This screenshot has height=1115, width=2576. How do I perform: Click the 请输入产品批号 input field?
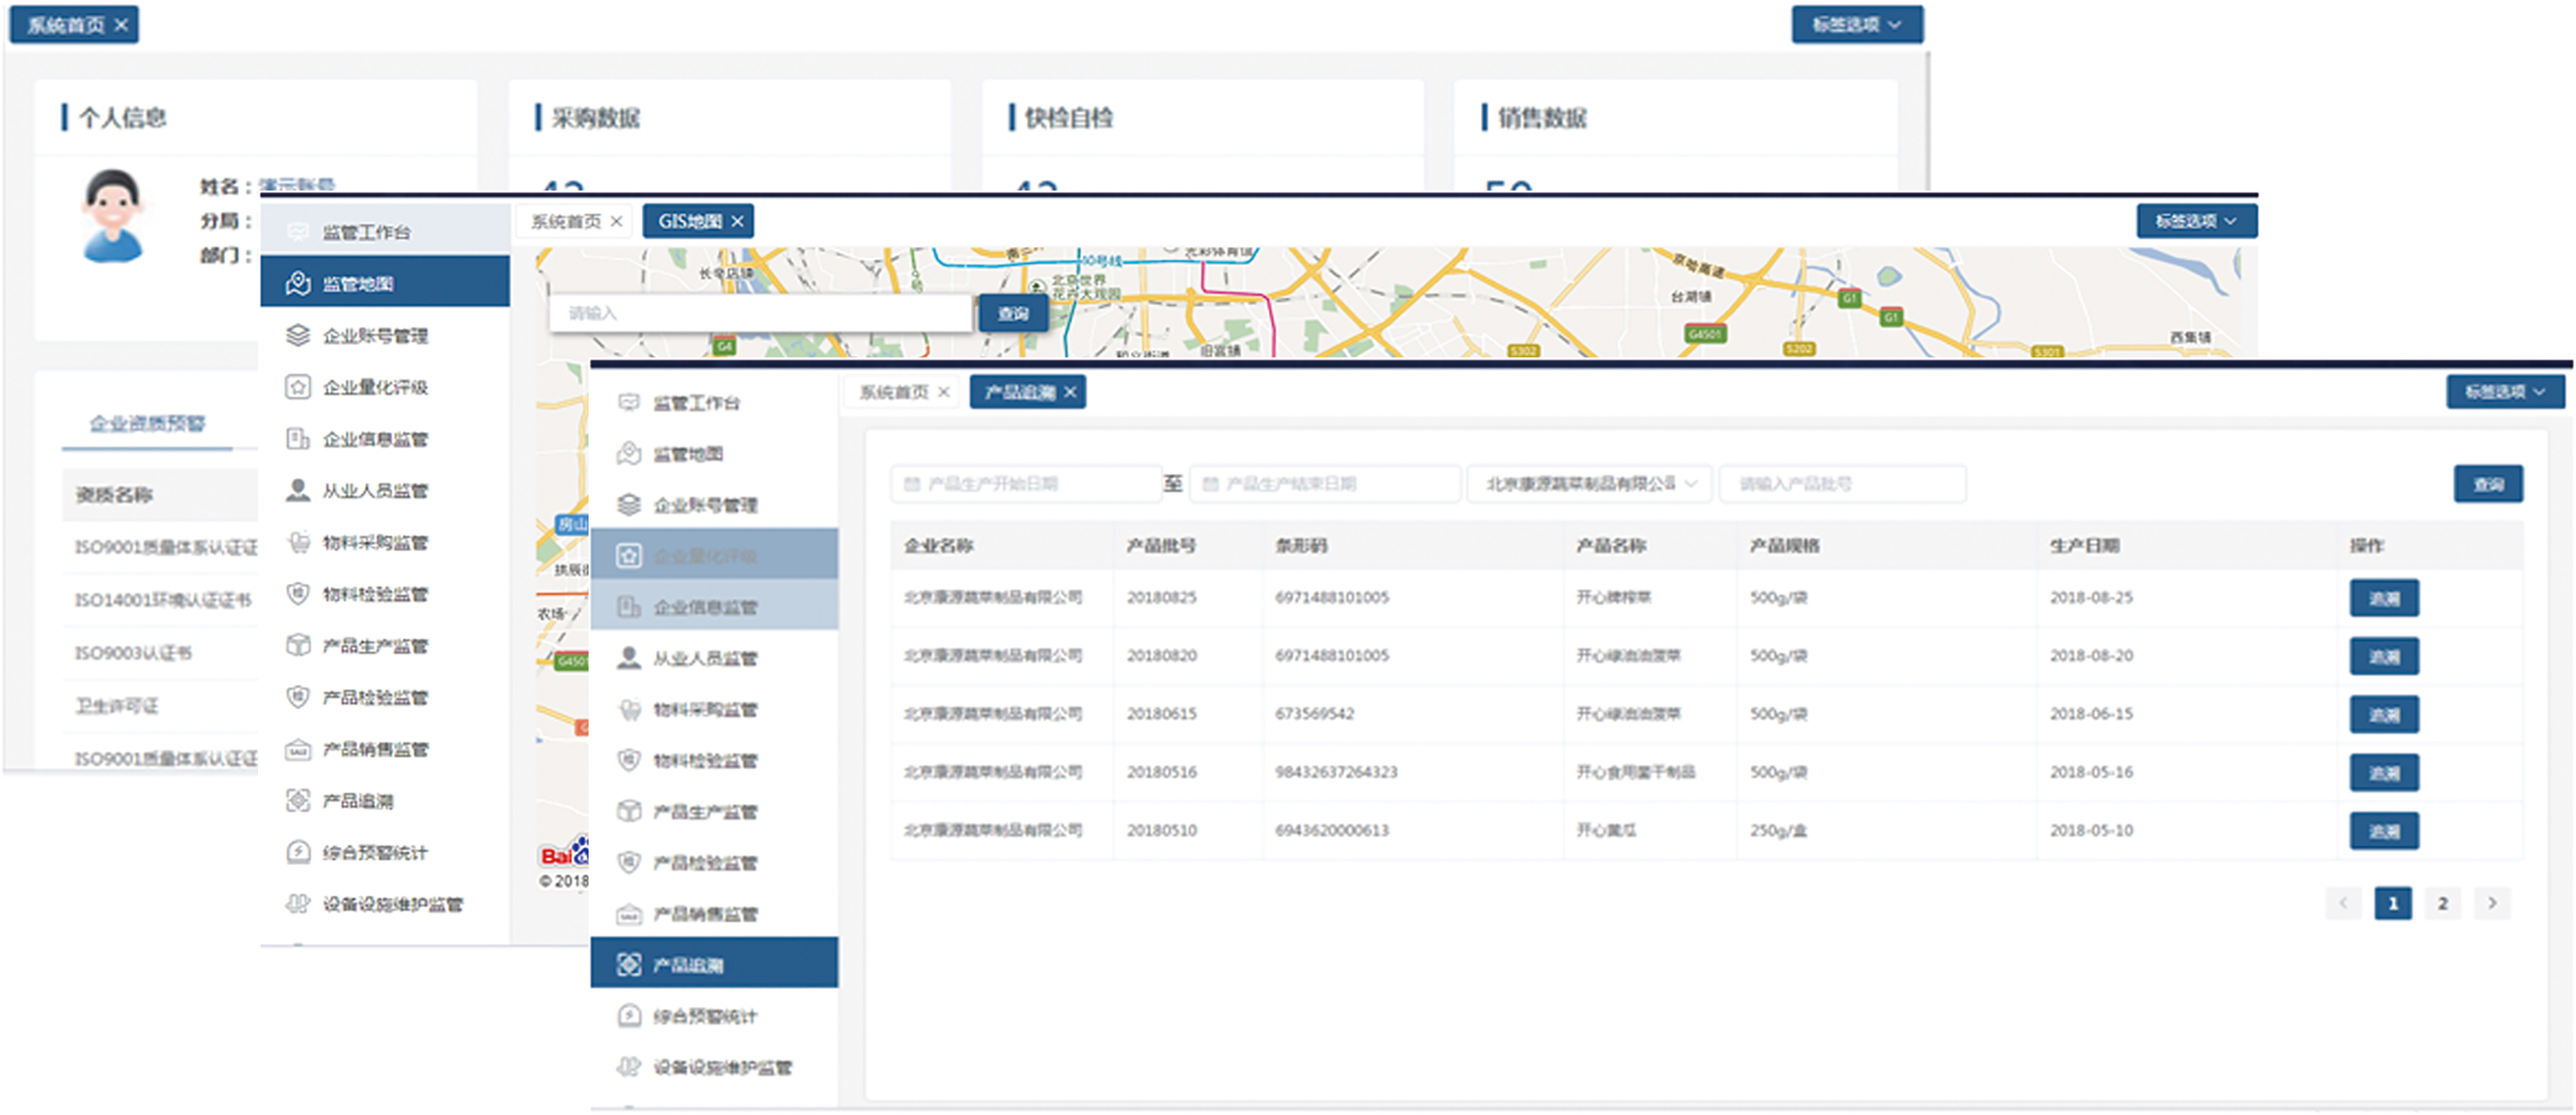(x=1842, y=485)
